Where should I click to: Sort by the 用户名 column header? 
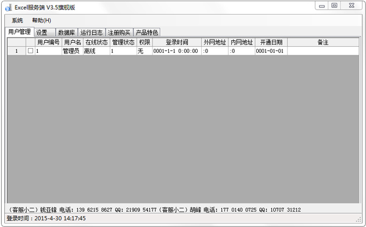(73, 43)
